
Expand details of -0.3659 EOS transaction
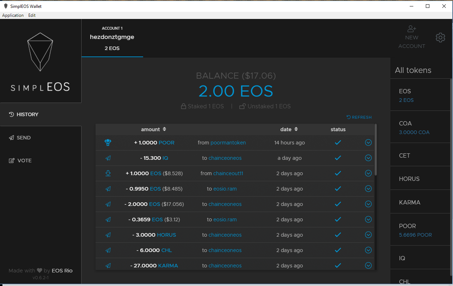pyautogui.click(x=368, y=220)
